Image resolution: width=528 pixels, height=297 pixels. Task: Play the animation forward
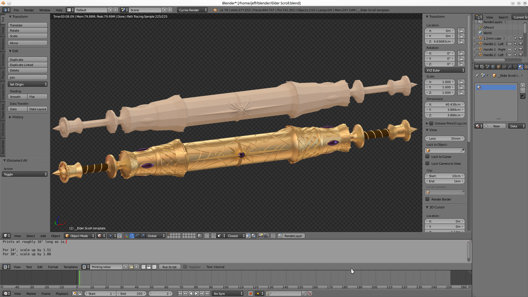[196, 293]
